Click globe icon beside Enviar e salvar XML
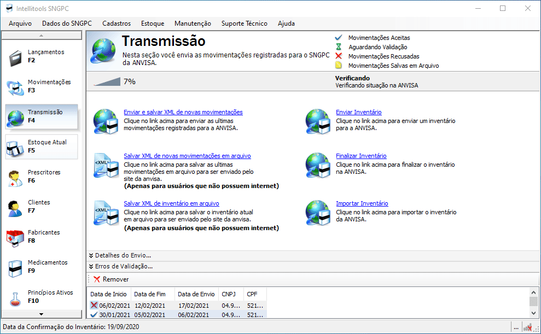This screenshot has width=541, height=334. pyautogui.click(x=106, y=121)
